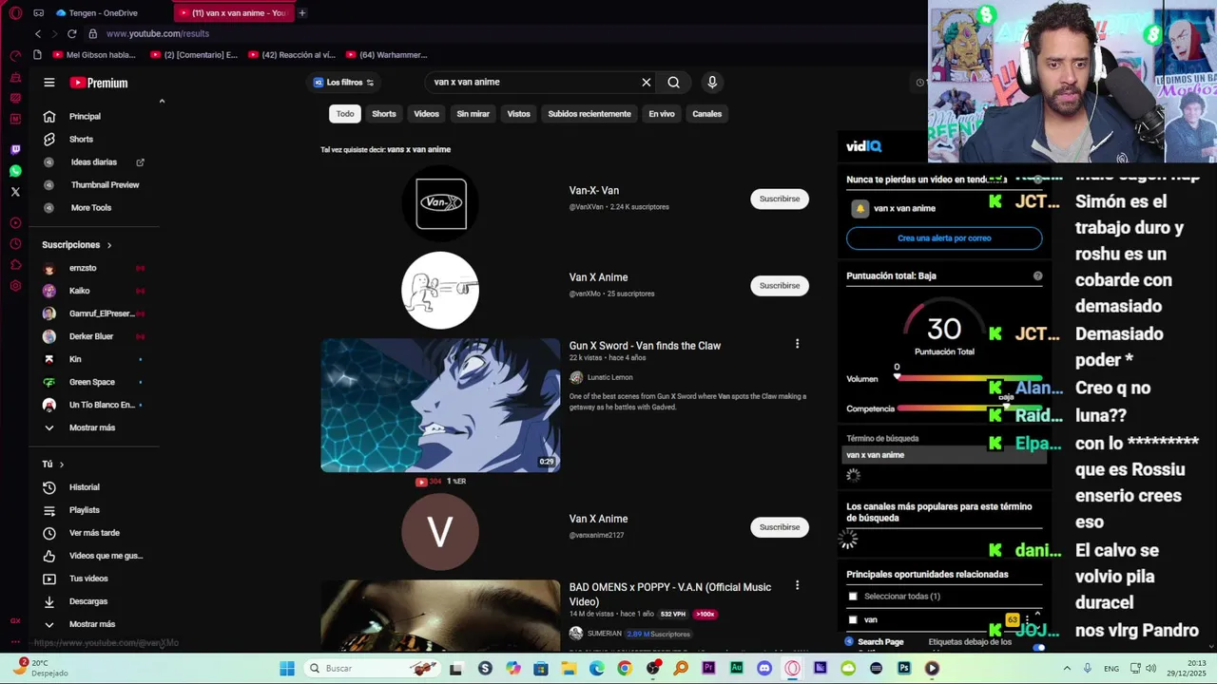The height and width of the screenshot is (684, 1217).
Task: Open Adobe Audition from the taskbar
Action: point(736,669)
